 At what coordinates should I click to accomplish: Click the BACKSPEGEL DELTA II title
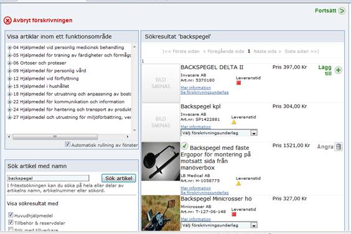pyautogui.click(x=212, y=67)
